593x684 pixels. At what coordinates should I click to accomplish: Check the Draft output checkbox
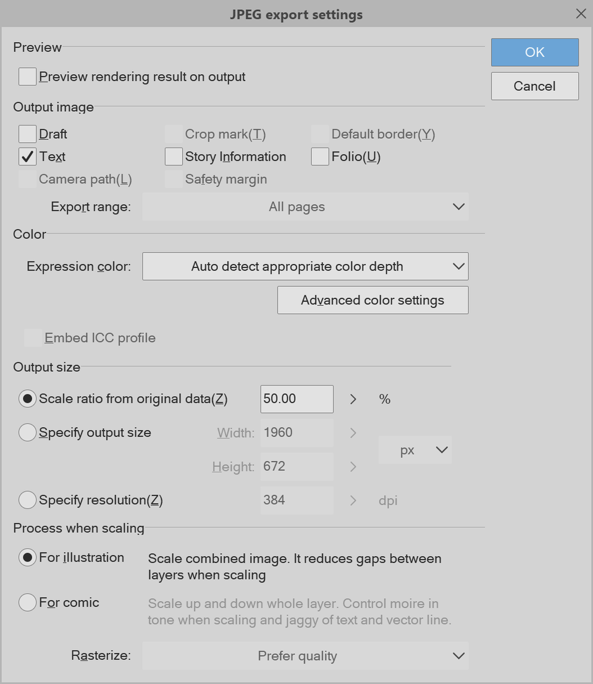27,133
